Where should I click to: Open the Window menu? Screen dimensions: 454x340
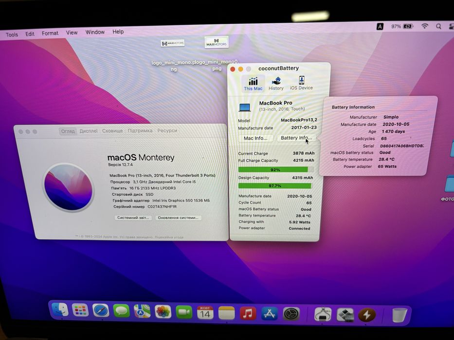[x=95, y=32]
